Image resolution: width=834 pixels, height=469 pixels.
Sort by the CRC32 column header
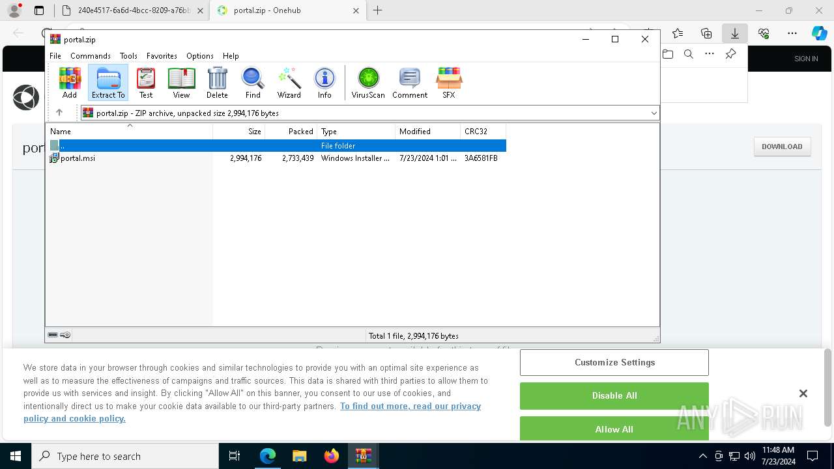(483, 132)
